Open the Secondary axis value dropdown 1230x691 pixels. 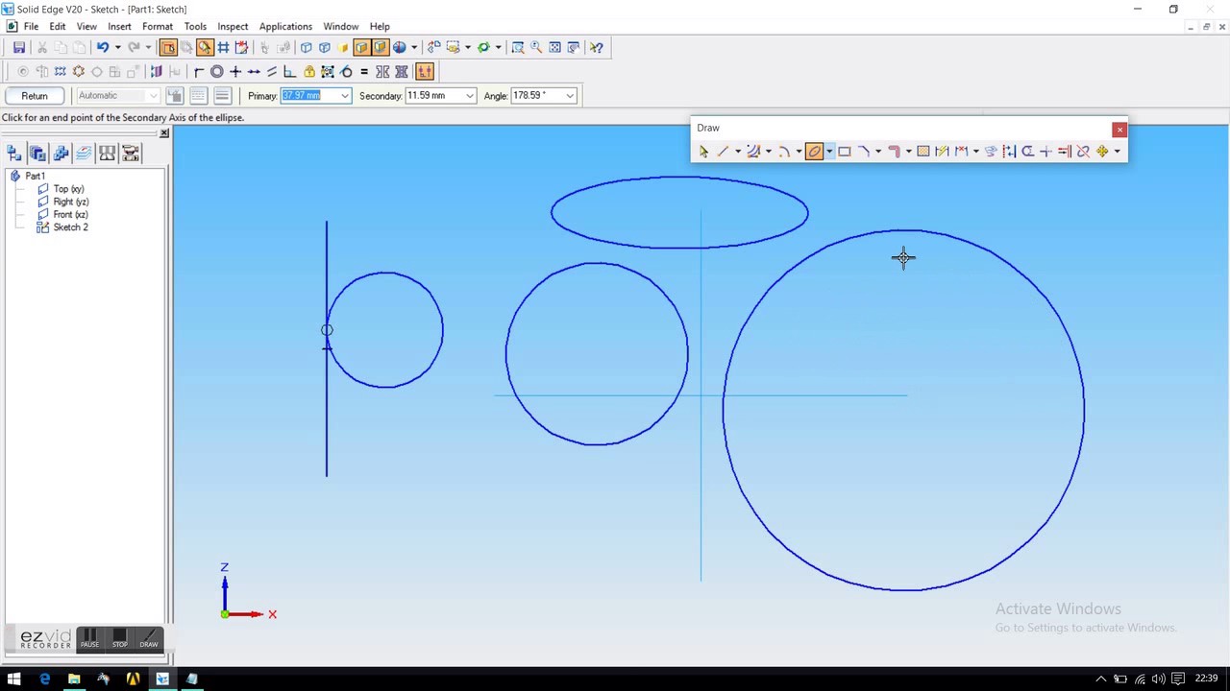point(470,95)
